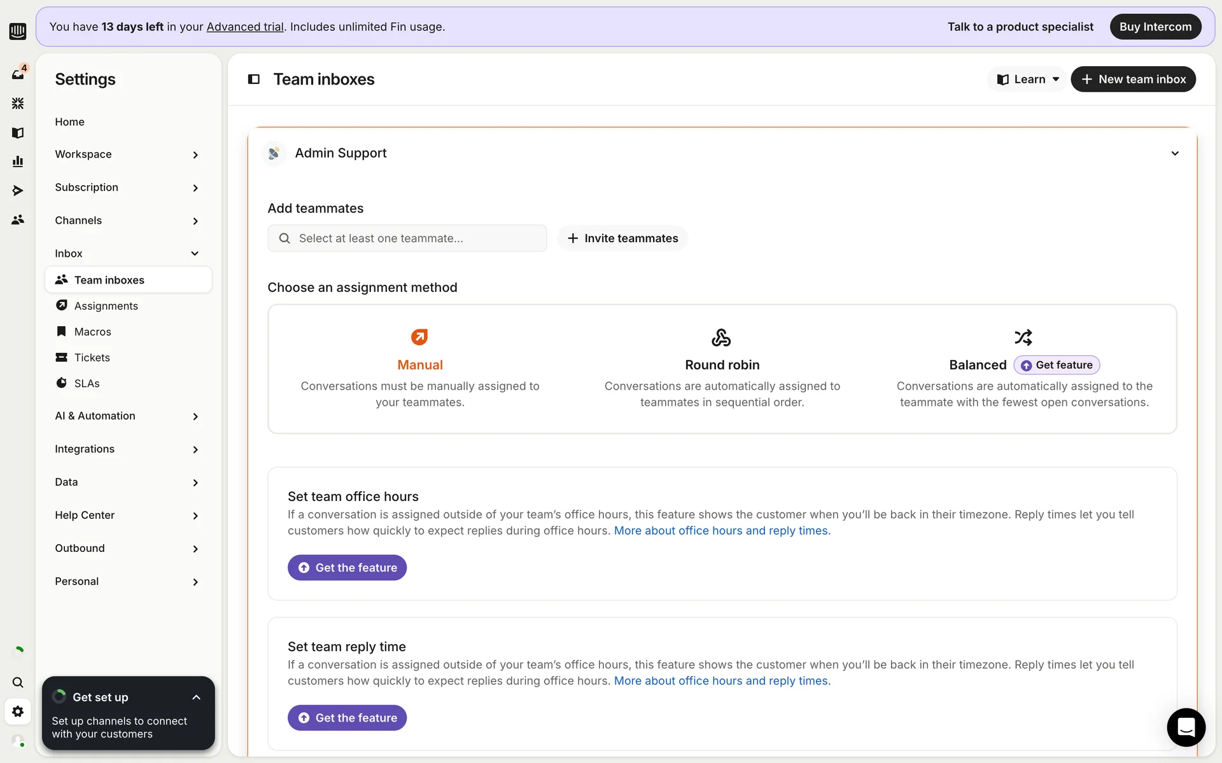Screen dimensions: 1222x763
Task: Collapse the Admin Support inbox chevron
Action: pyautogui.click(x=1174, y=153)
